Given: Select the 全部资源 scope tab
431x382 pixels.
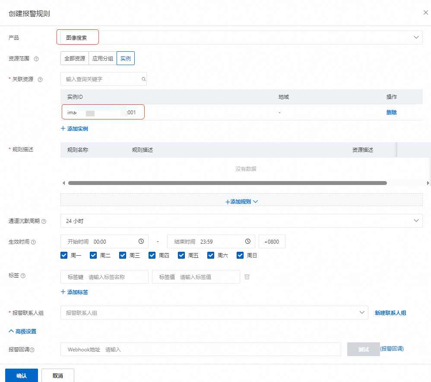Looking at the screenshot, I should point(75,58).
